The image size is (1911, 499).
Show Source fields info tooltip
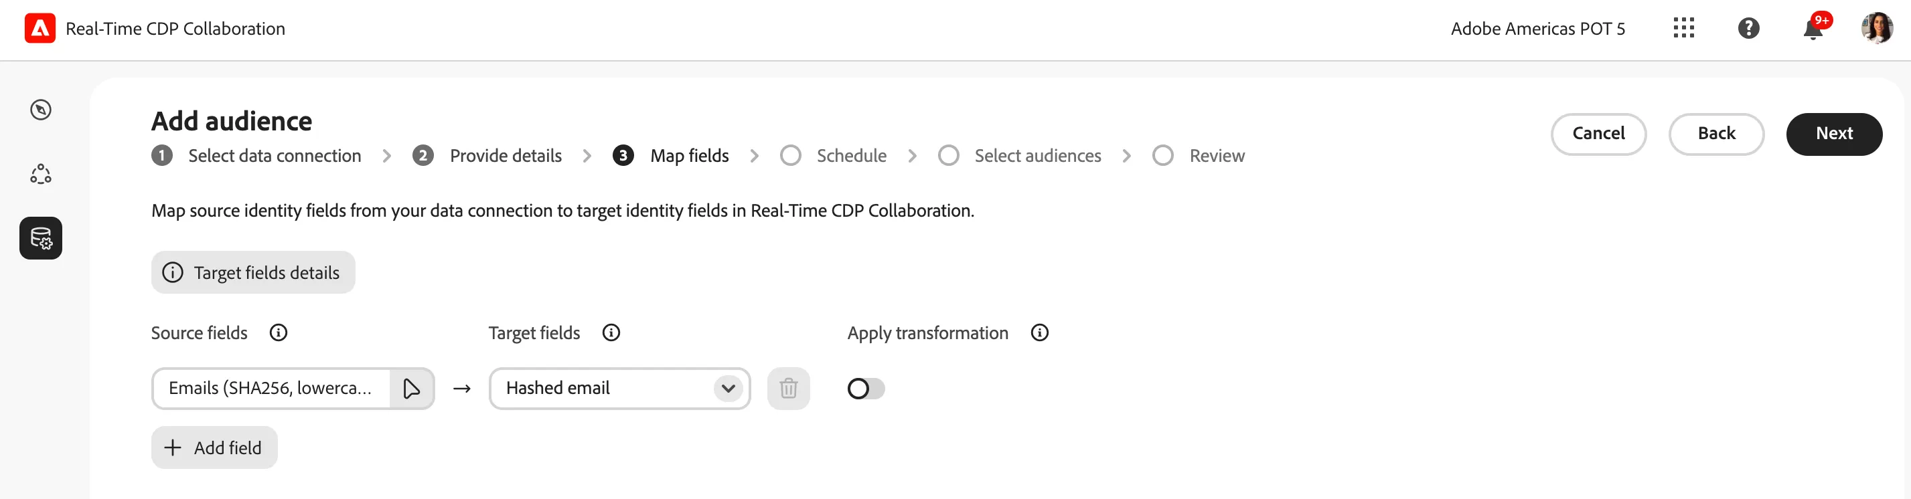point(278,333)
